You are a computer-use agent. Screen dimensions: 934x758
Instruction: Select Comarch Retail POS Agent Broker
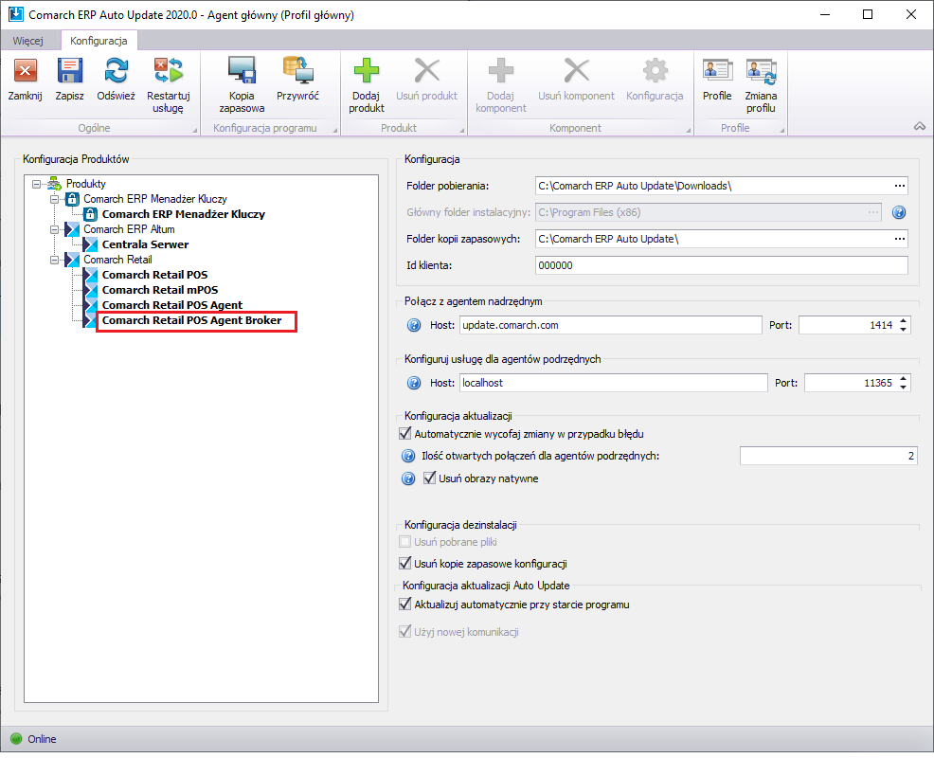click(191, 320)
